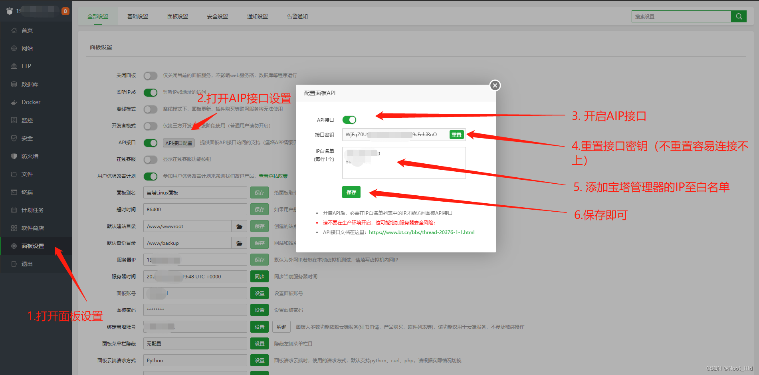The image size is (759, 375).
Task: Go to the FTP sidebar icon
Action: pos(14,66)
